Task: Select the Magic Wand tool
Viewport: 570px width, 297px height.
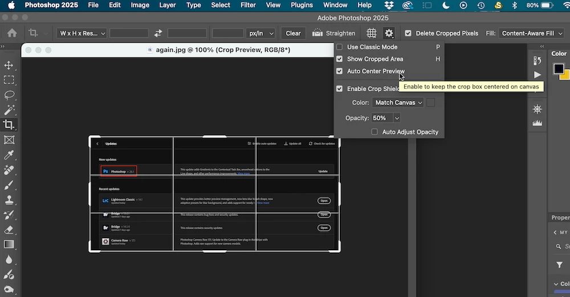Action: (x=9, y=110)
